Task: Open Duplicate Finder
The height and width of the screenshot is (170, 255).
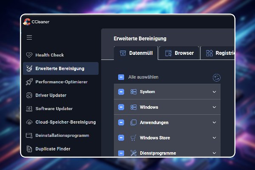Action: click(61, 149)
